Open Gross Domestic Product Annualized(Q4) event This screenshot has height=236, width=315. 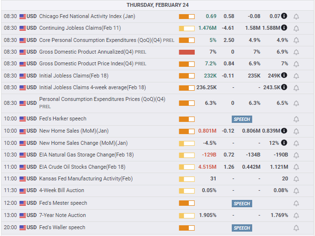[x=86, y=52]
